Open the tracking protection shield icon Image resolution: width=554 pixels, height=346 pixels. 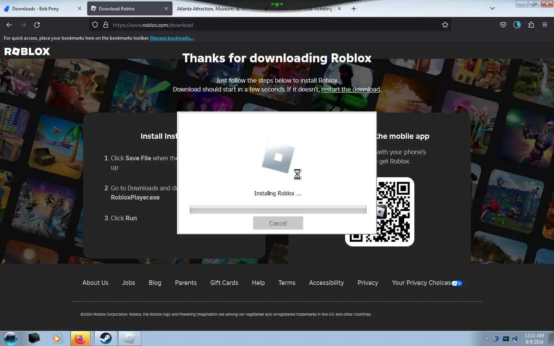pyautogui.click(x=95, y=25)
